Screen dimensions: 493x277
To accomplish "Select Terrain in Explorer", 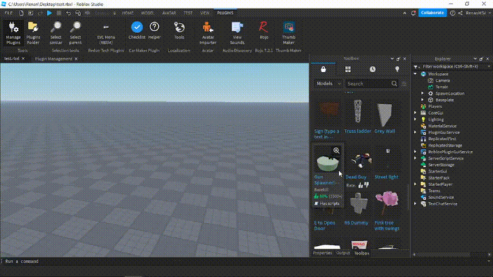I will [442, 87].
